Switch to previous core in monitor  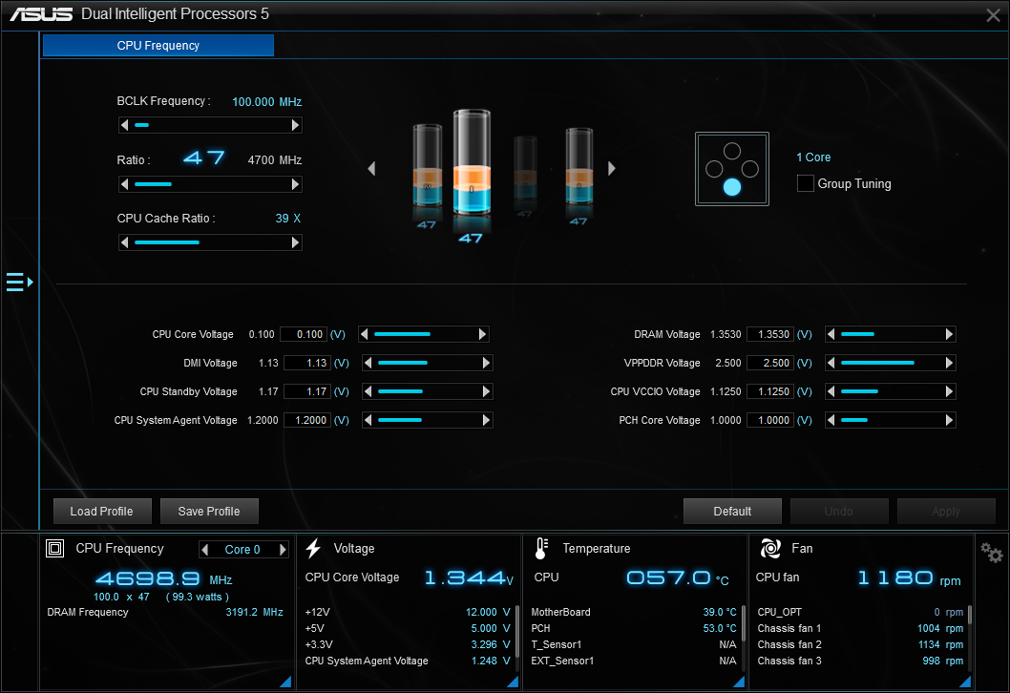coord(205,550)
